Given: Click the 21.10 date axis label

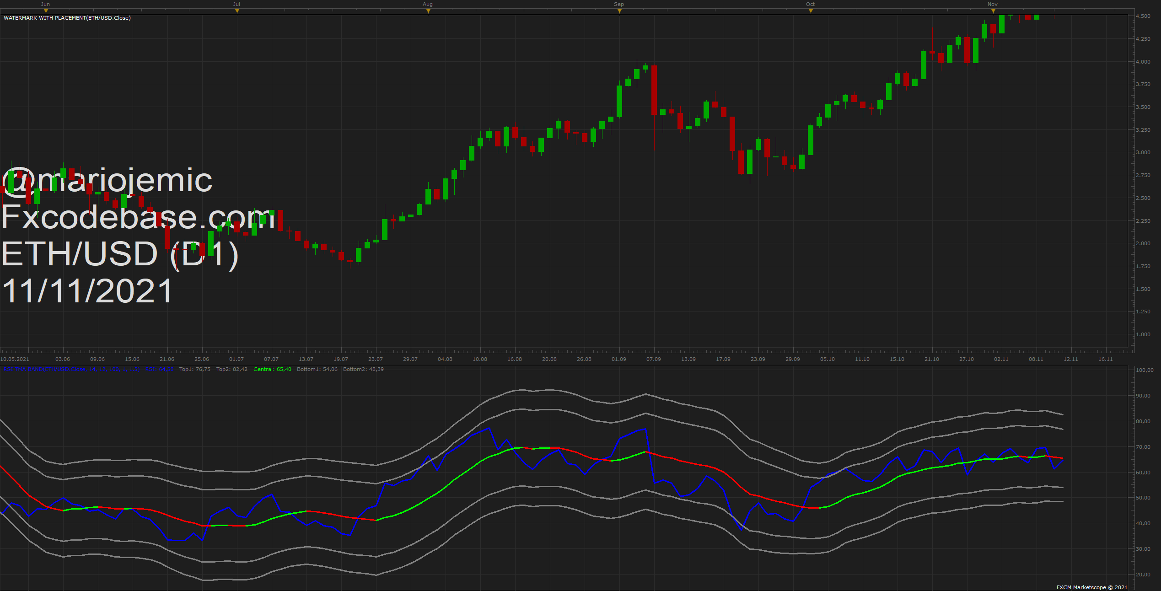Looking at the screenshot, I should pyautogui.click(x=932, y=359).
